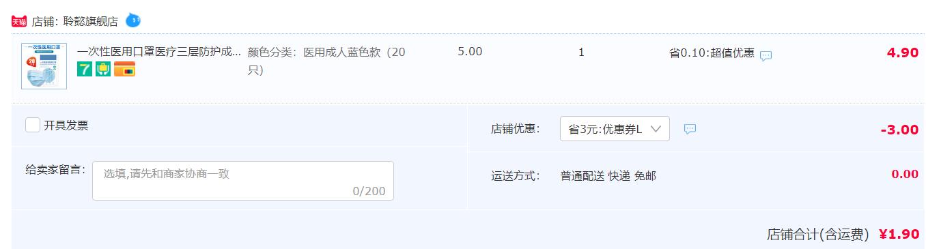
Task: Click the 颜色分类 医用成人蓝色款 variant text
Action: click(326, 61)
